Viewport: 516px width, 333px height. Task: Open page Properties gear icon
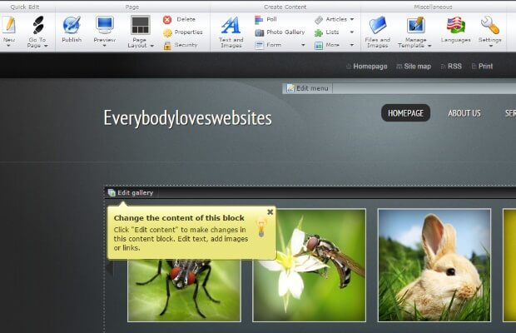tap(167, 32)
